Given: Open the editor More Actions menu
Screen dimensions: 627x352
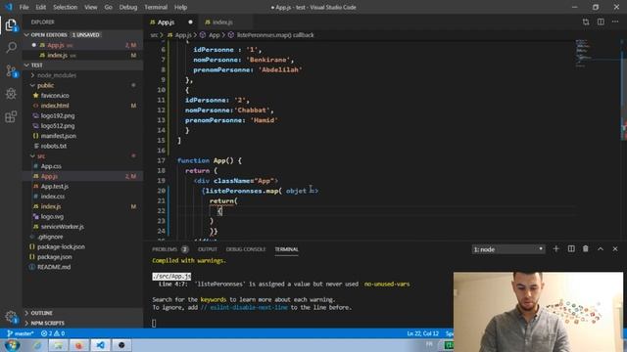Looking at the screenshot, I should pyautogui.click(x=615, y=22).
